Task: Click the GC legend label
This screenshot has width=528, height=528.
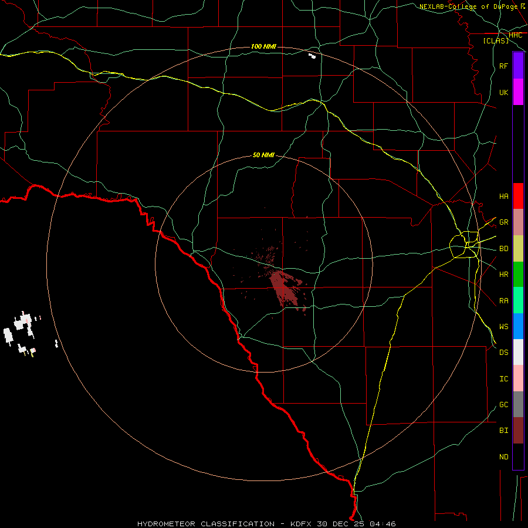Action: coord(503,405)
